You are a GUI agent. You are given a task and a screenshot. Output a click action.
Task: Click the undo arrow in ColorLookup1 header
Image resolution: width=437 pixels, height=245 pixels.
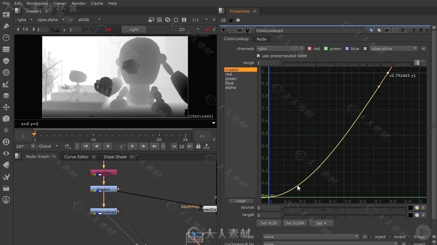(387, 30)
